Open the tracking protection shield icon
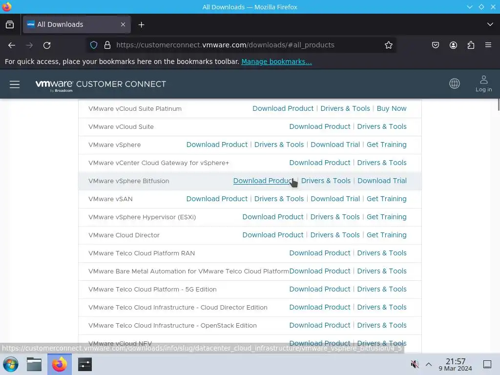This screenshot has height=375, width=500. (93, 45)
